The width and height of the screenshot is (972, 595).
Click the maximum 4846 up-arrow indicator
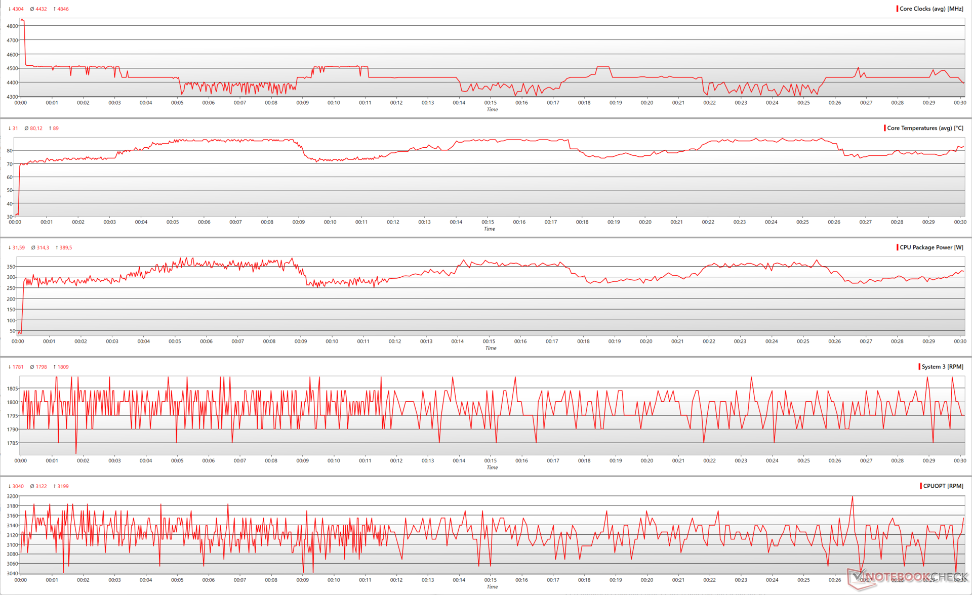(55, 9)
